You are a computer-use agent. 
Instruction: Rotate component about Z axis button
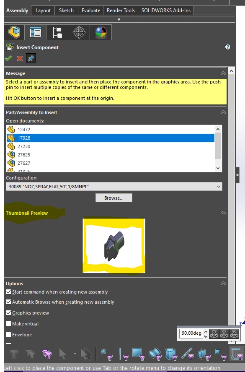[234, 333]
